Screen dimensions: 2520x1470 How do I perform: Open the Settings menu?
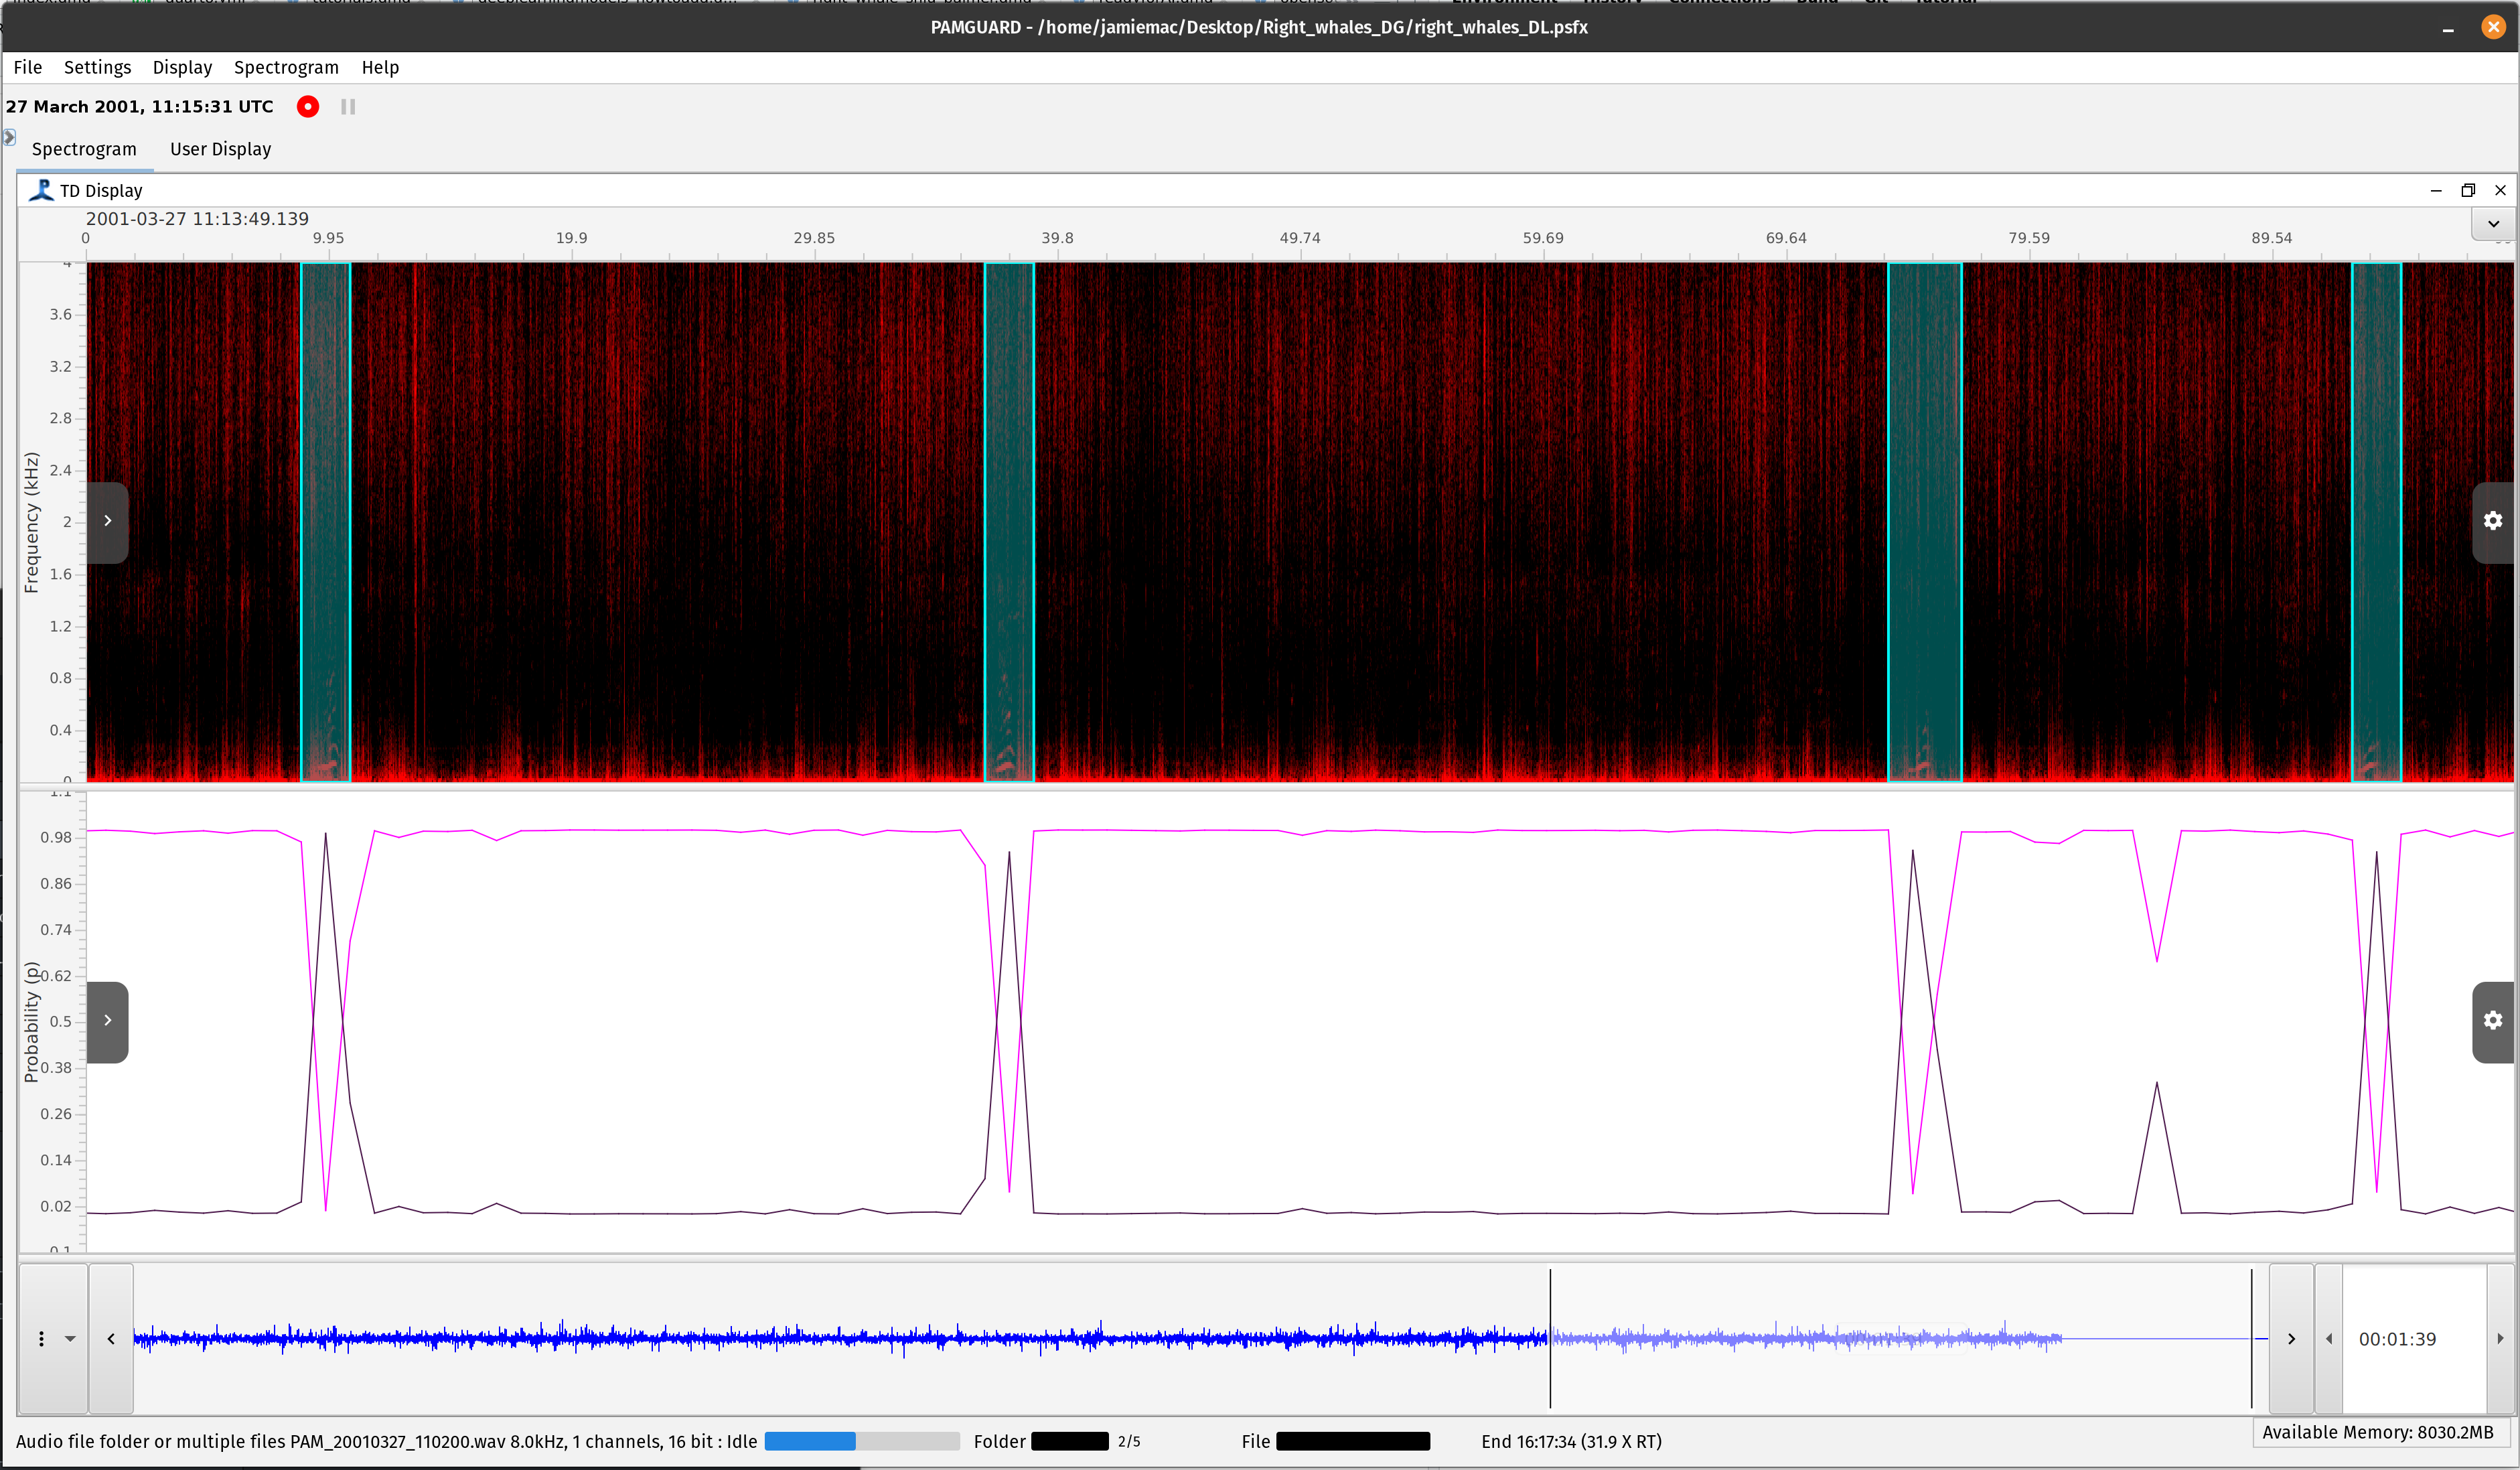click(97, 67)
